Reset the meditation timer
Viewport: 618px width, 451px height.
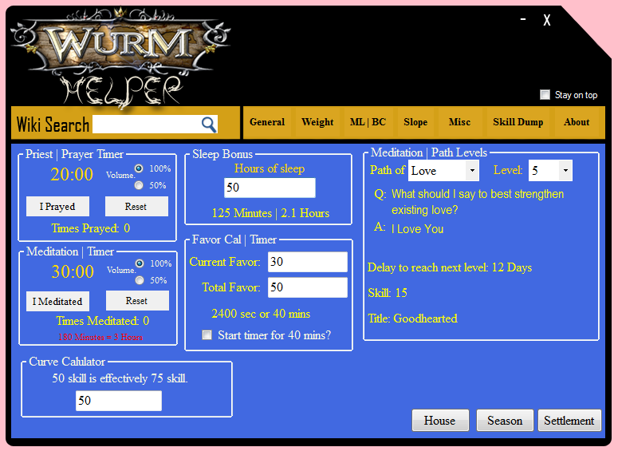137,301
